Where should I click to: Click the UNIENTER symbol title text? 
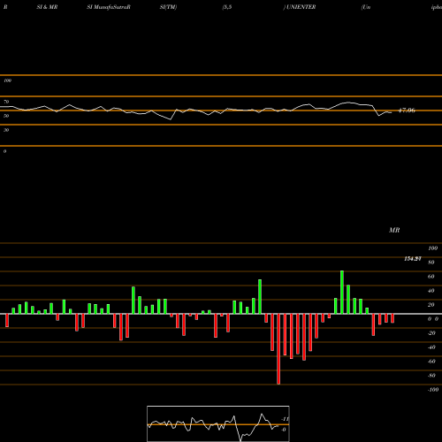(x=301, y=7)
